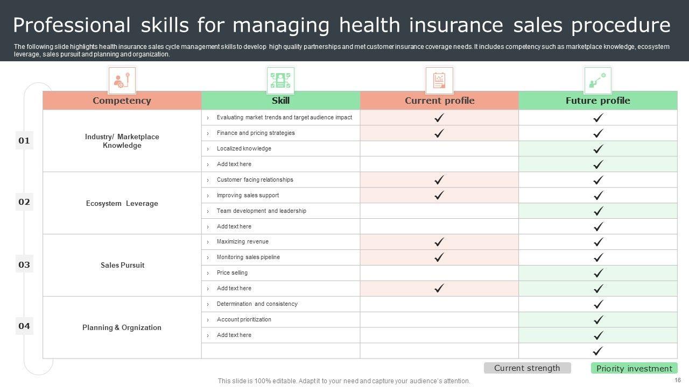Click the Ecosystem Leverage competency cell
This screenshot has width=689, height=387.
(122, 203)
